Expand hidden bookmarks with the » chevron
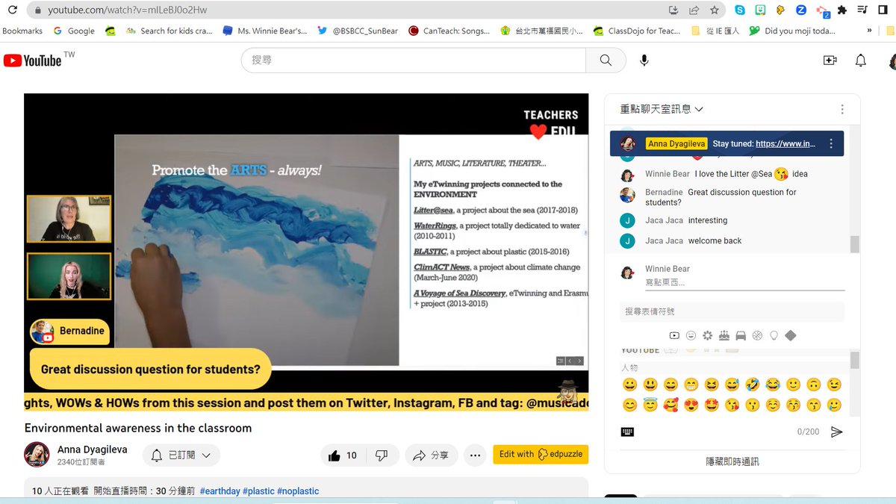This screenshot has width=896, height=504. click(x=869, y=31)
